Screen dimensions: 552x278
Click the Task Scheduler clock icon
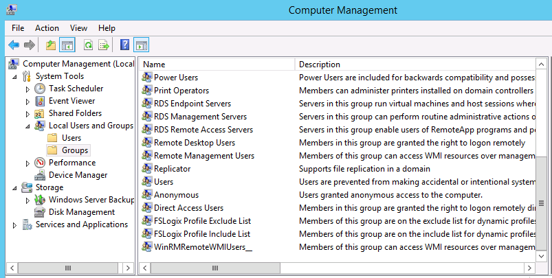pyautogui.click(x=40, y=89)
